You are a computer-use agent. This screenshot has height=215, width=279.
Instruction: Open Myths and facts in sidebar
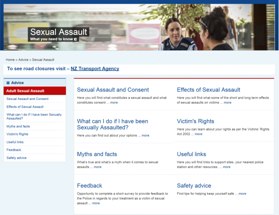tap(18, 126)
